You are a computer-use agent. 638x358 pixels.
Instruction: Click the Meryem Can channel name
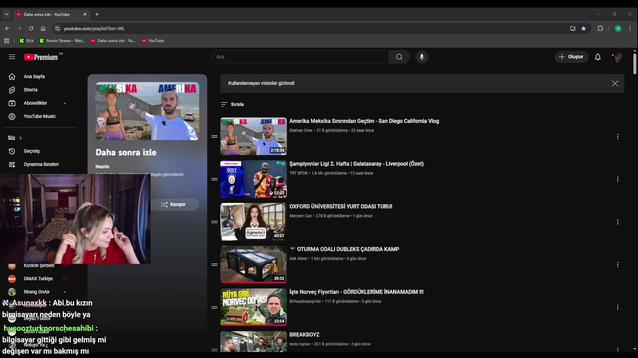(301, 216)
